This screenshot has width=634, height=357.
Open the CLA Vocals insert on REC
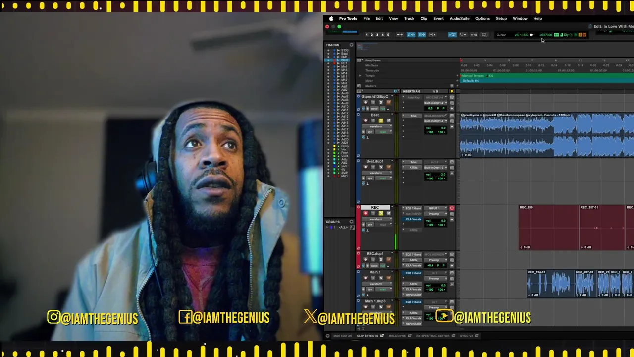pyautogui.click(x=412, y=219)
